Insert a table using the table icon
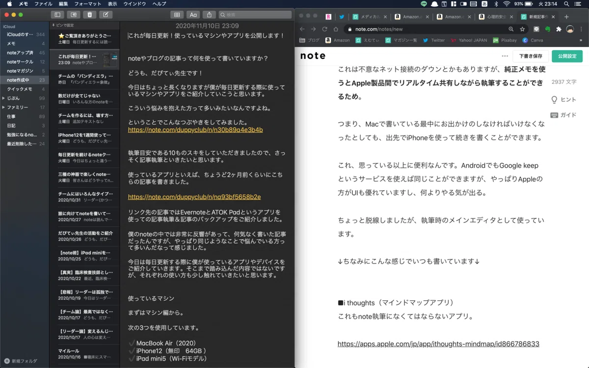This screenshot has height=368, width=589. tap(177, 15)
